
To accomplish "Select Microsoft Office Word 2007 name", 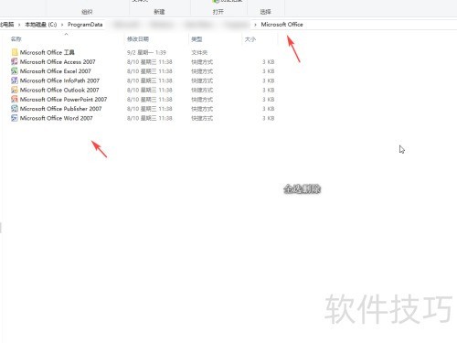I will [57, 118].
